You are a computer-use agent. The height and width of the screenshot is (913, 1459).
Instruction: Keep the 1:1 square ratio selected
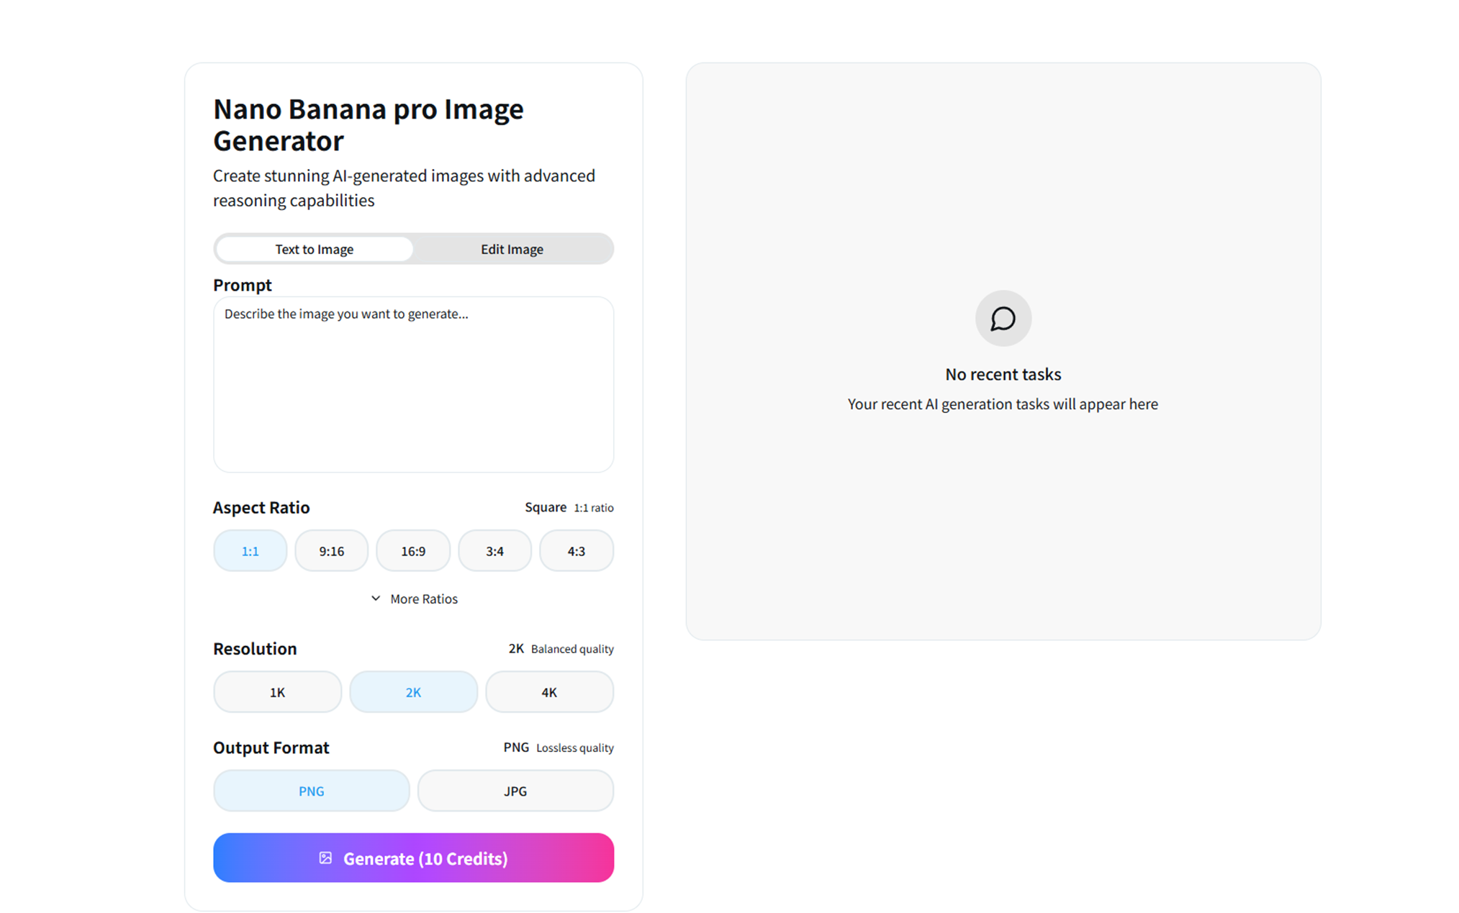point(250,550)
